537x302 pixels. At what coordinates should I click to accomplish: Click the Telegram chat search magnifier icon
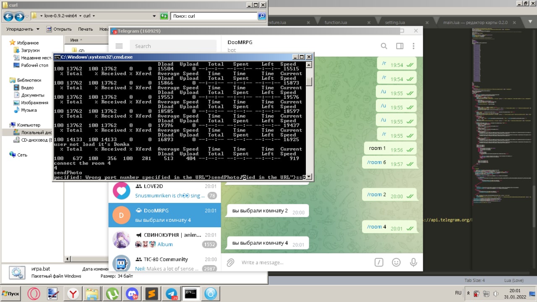pyautogui.click(x=384, y=46)
